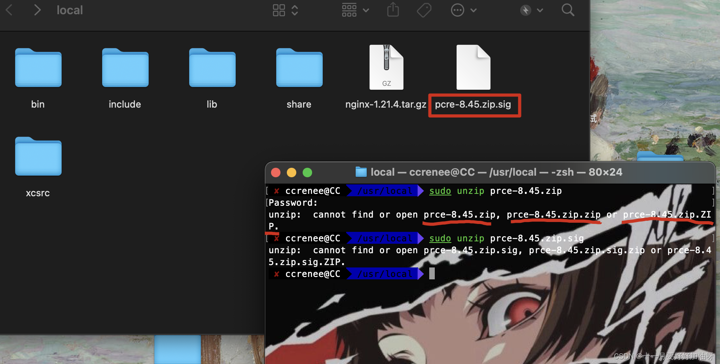Click the folder proxy icon in Terminal title
720x364 pixels.
point(361,172)
